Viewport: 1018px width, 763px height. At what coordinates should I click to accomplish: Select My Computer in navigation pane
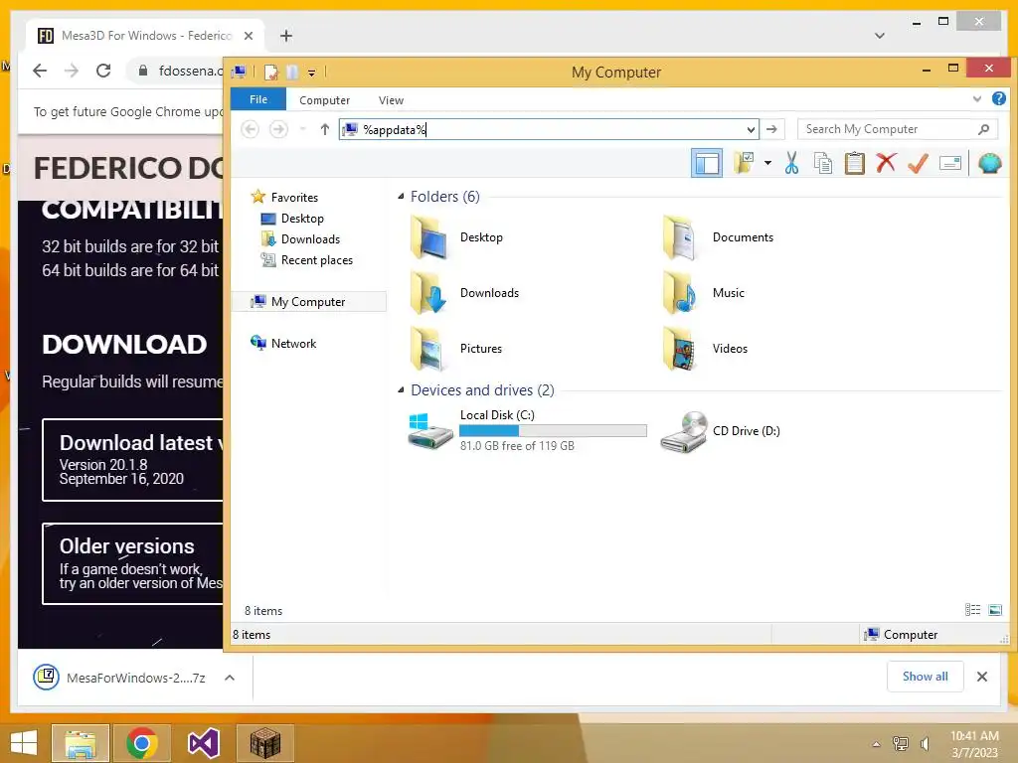click(x=309, y=302)
